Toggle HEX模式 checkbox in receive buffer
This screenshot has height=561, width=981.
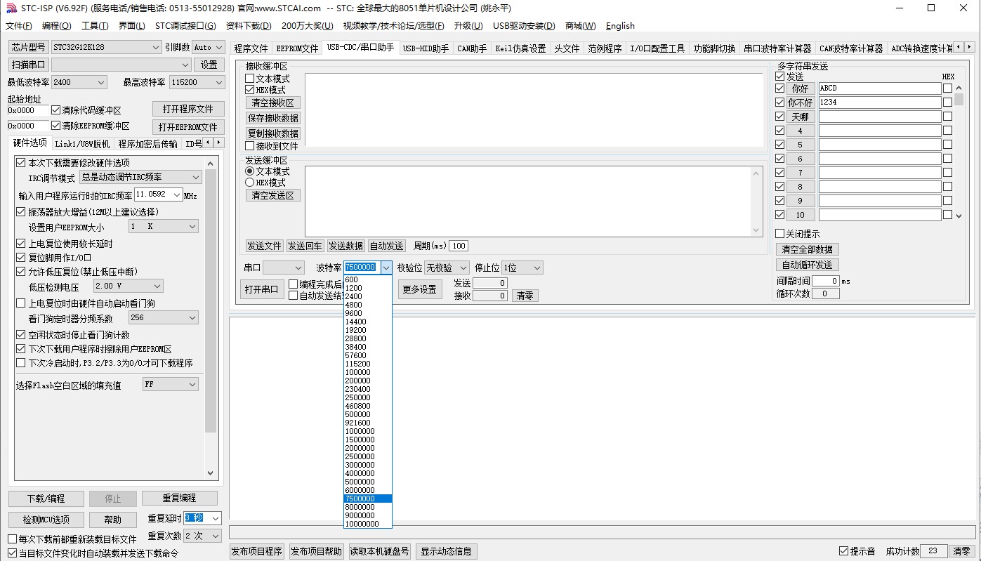pyautogui.click(x=249, y=90)
